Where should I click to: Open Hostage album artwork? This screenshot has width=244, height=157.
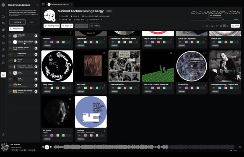[x=91, y=112]
